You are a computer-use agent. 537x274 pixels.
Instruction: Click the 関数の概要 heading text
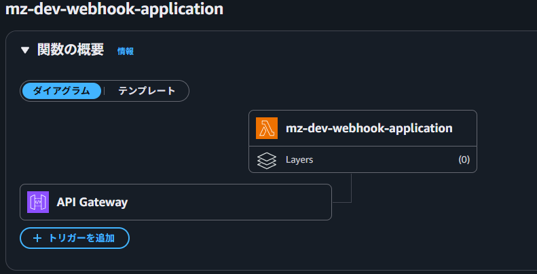click(x=71, y=50)
